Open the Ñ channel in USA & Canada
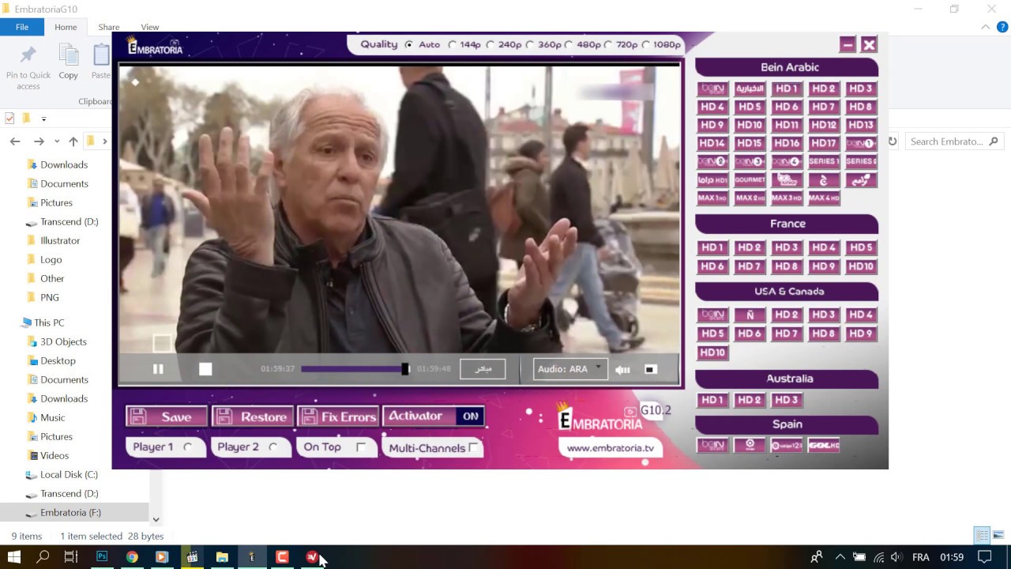Screen dimensions: 1011x569 click(x=750, y=315)
